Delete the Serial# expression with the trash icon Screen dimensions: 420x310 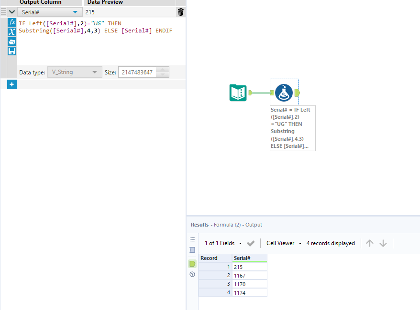pyautogui.click(x=180, y=11)
